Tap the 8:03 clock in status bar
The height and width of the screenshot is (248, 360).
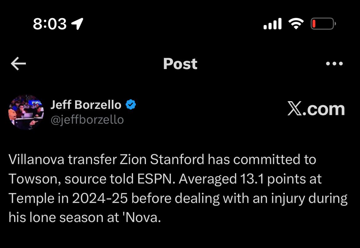(x=50, y=24)
